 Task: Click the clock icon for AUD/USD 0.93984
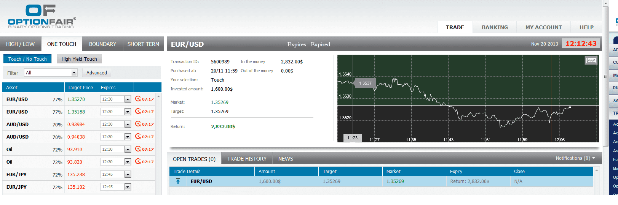tap(138, 124)
